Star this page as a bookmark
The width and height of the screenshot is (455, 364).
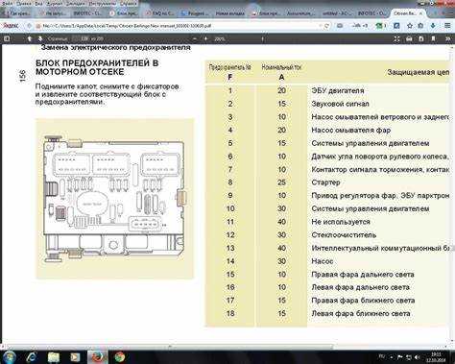(x=410, y=26)
